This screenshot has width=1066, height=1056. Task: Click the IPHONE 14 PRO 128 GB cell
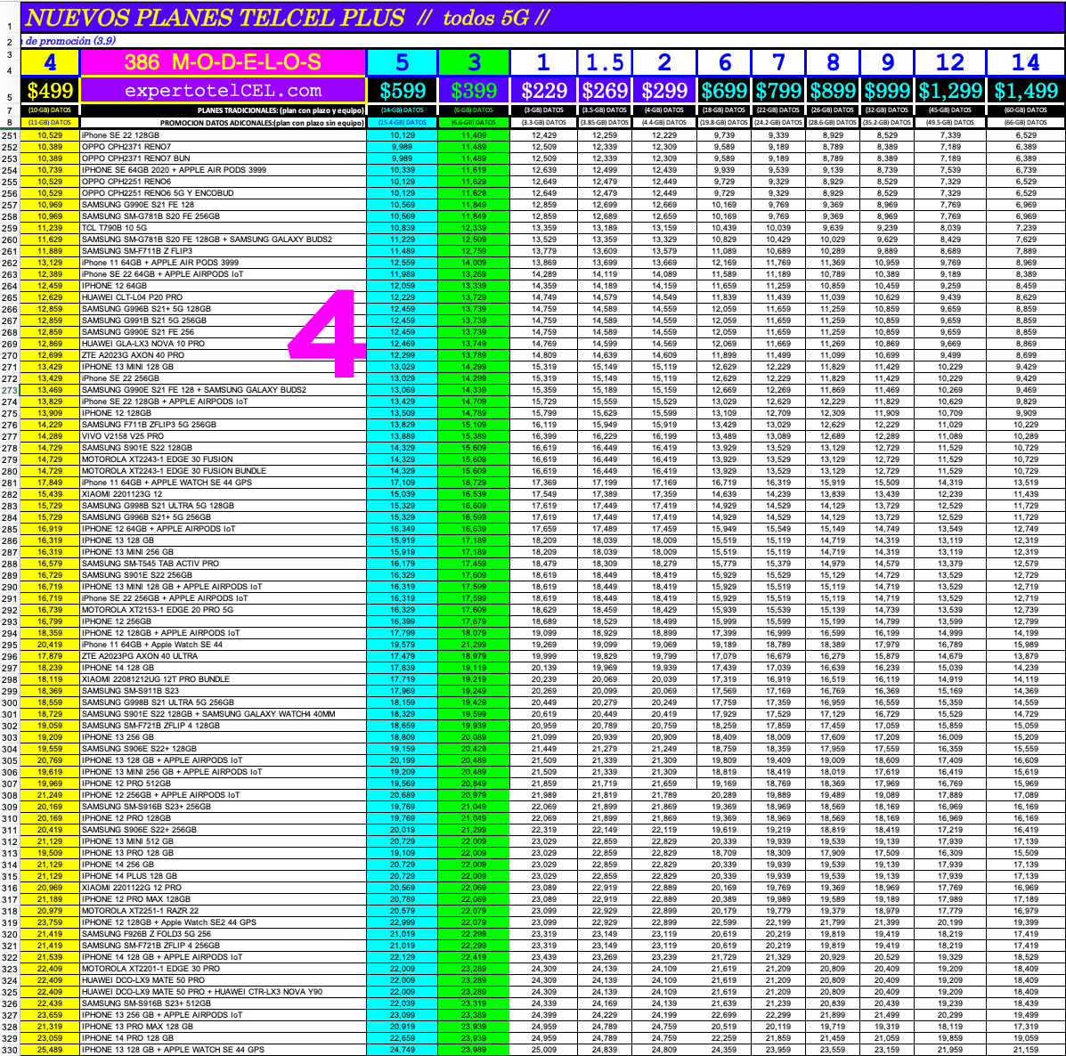point(223,1037)
